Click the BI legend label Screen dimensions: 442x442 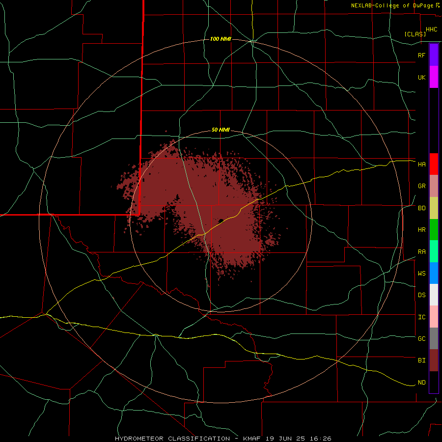[x=421, y=360]
